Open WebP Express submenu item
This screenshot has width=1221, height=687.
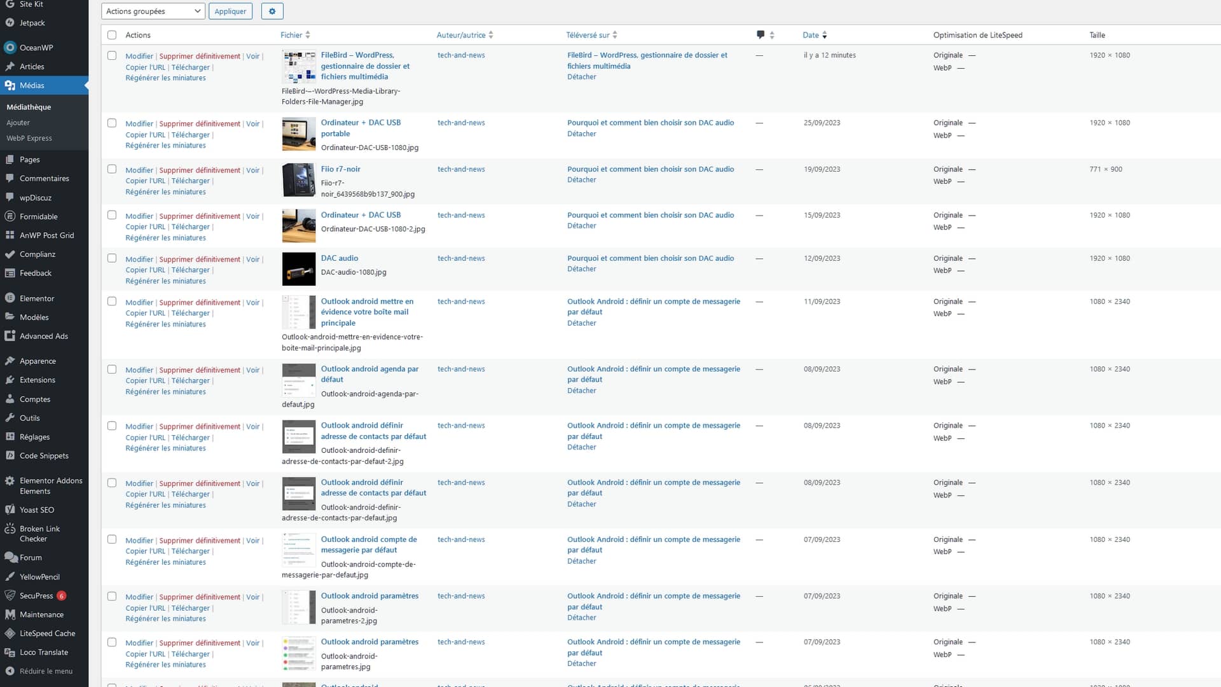click(29, 138)
